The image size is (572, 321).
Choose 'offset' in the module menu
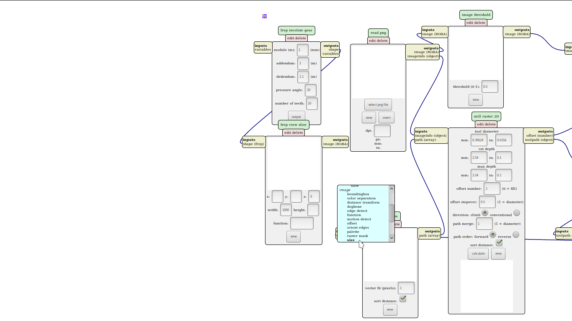352,223
